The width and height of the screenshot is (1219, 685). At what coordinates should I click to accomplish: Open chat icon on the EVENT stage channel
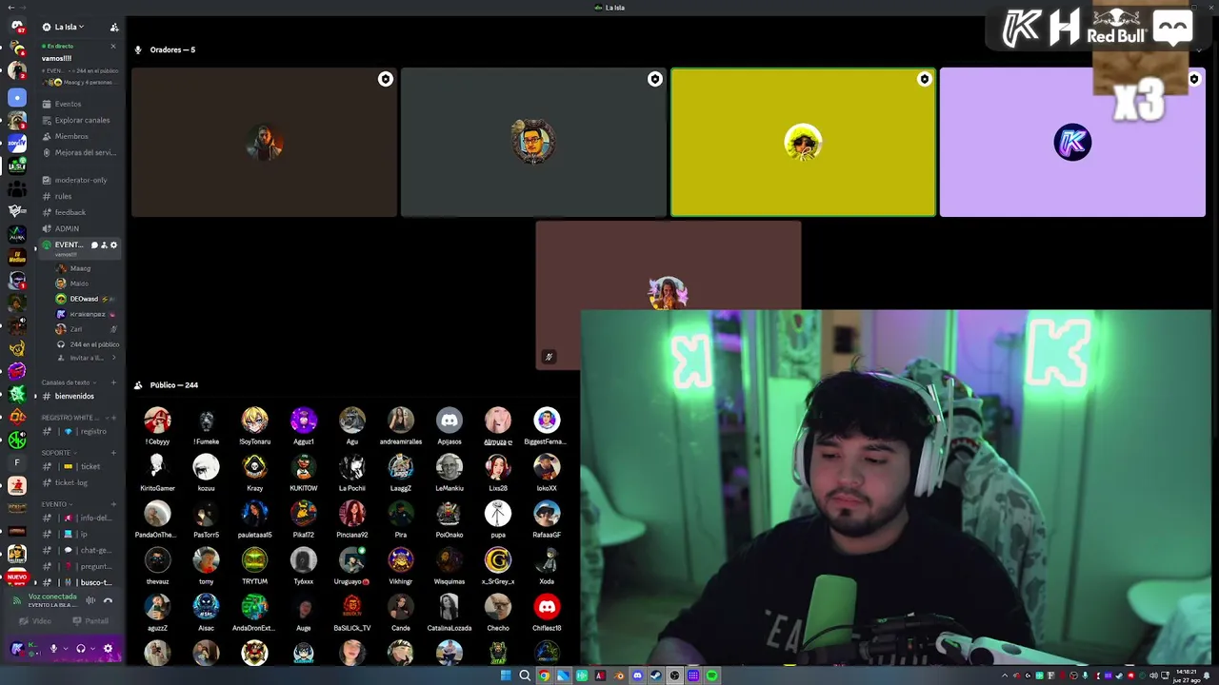coord(94,245)
